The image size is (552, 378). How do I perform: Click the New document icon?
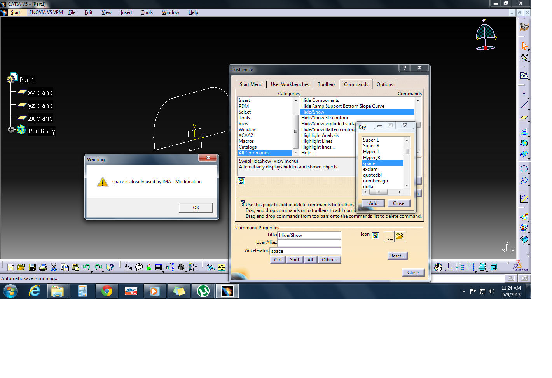coord(10,267)
